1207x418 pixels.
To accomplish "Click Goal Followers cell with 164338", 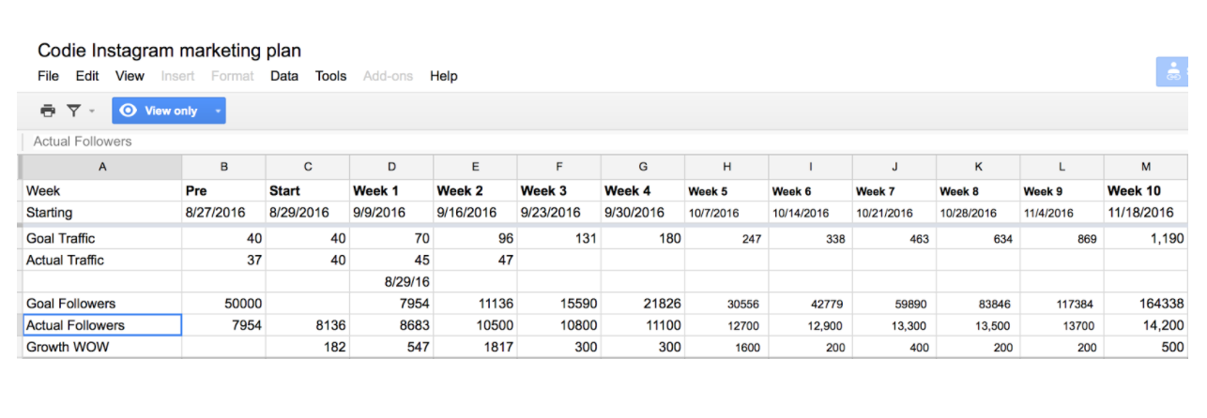I will pyautogui.click(x=1145, y=304).
